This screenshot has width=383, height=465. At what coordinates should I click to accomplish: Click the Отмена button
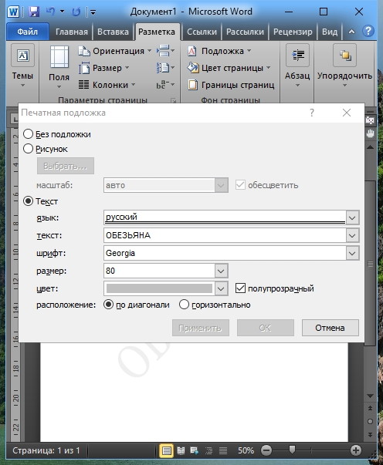tap(330, 328)
